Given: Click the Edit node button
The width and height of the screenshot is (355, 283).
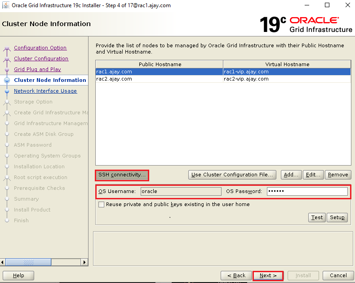Looking at the screenshot, I should (313, 175).
